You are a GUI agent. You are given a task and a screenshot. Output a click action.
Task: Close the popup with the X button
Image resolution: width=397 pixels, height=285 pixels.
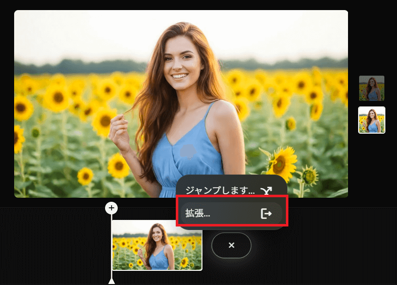231,245
